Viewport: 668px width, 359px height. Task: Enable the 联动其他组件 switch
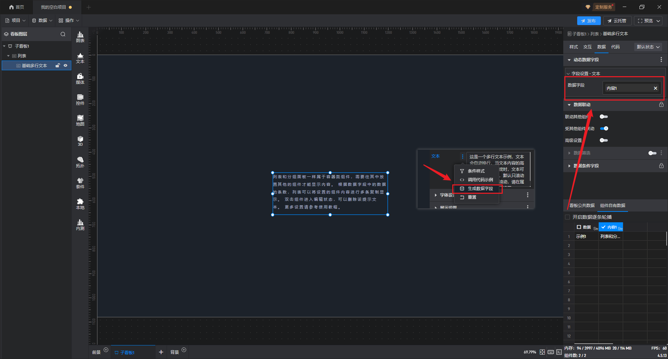tap(604, 117)
